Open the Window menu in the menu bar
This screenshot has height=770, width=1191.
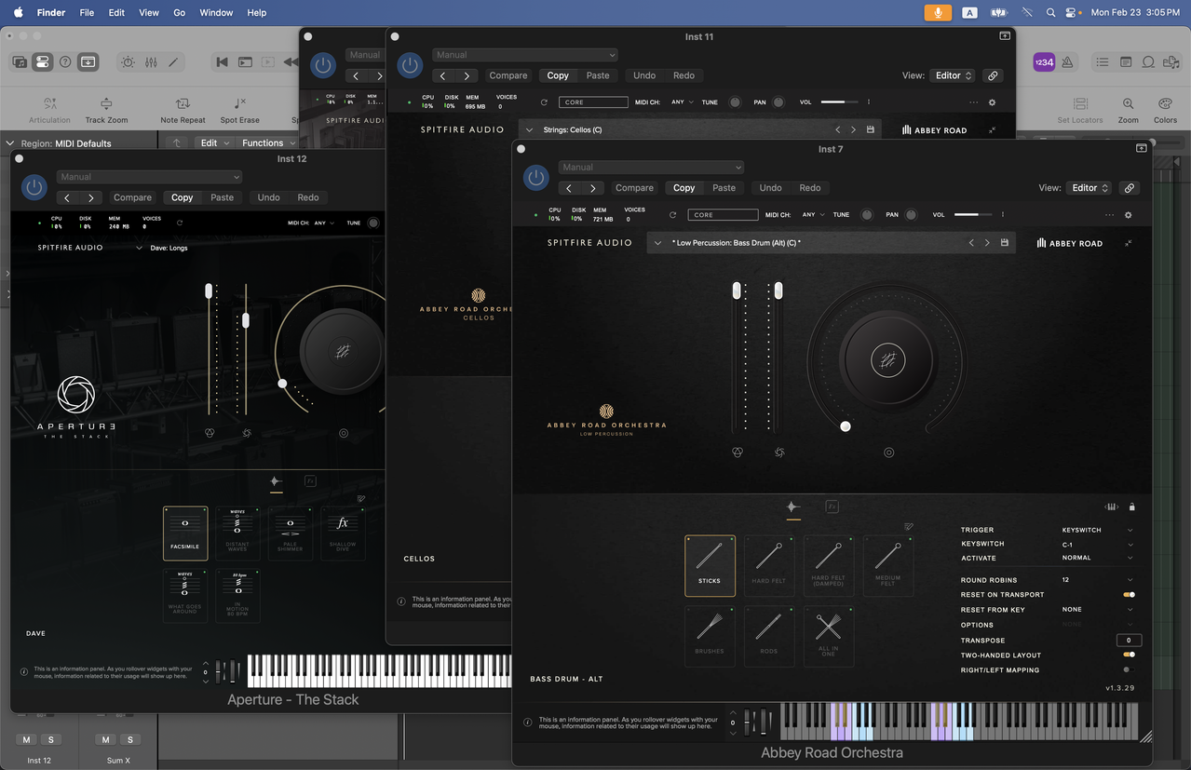[217, 13]
